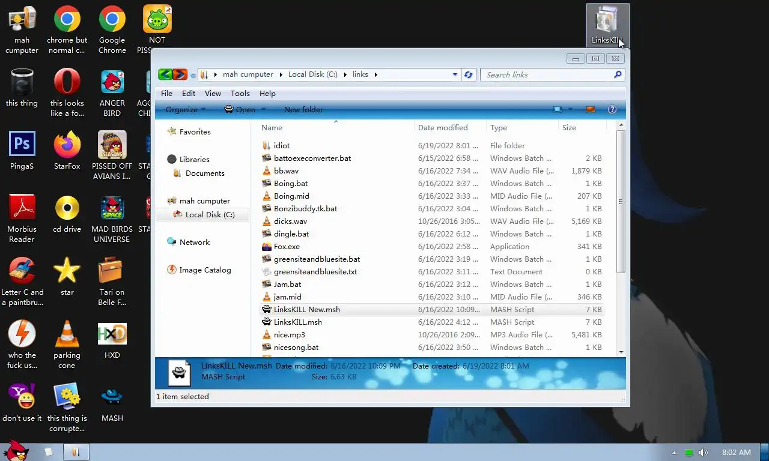Image resolution: width=769 pixels, height=461 pixels.
Task: Launch parking cone VLC shortcut
Action: click(67, 345)
